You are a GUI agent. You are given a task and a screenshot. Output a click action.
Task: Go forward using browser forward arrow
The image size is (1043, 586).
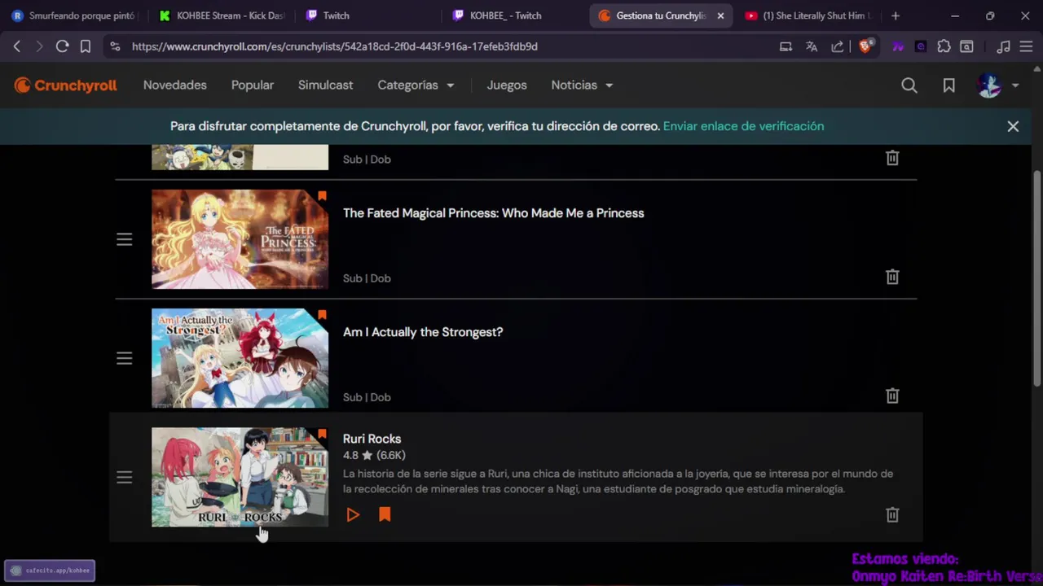(x=39, y=46)
